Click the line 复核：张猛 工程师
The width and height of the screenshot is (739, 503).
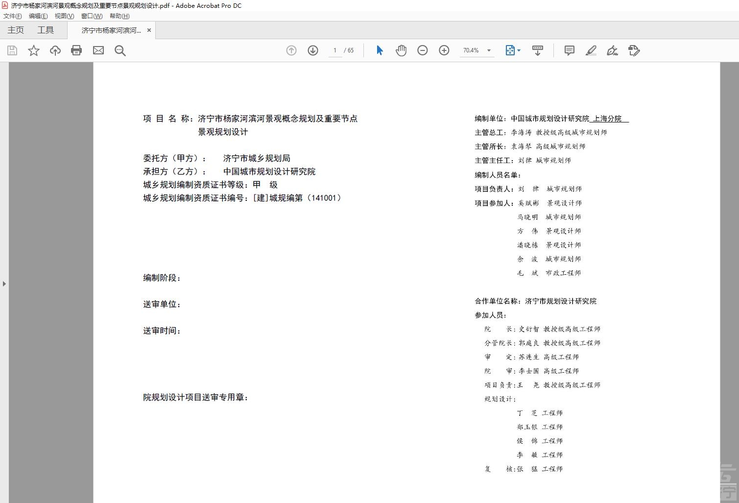(524, 469)
